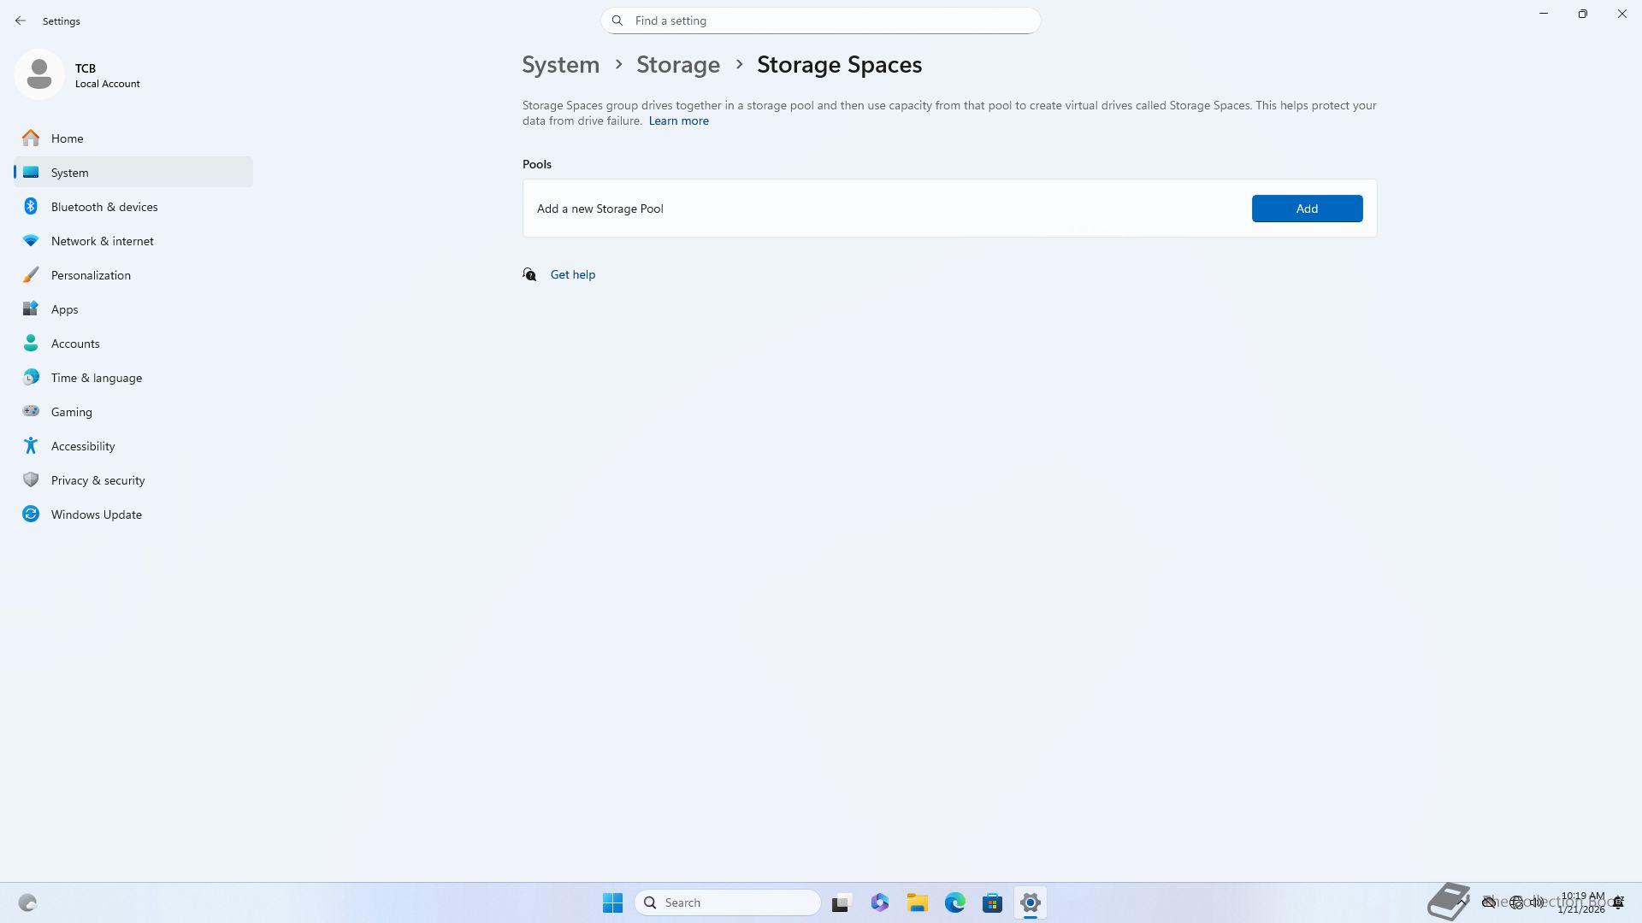Open Bluetooth & devices settings
1642x923 pixels.
tap(104, 207)
